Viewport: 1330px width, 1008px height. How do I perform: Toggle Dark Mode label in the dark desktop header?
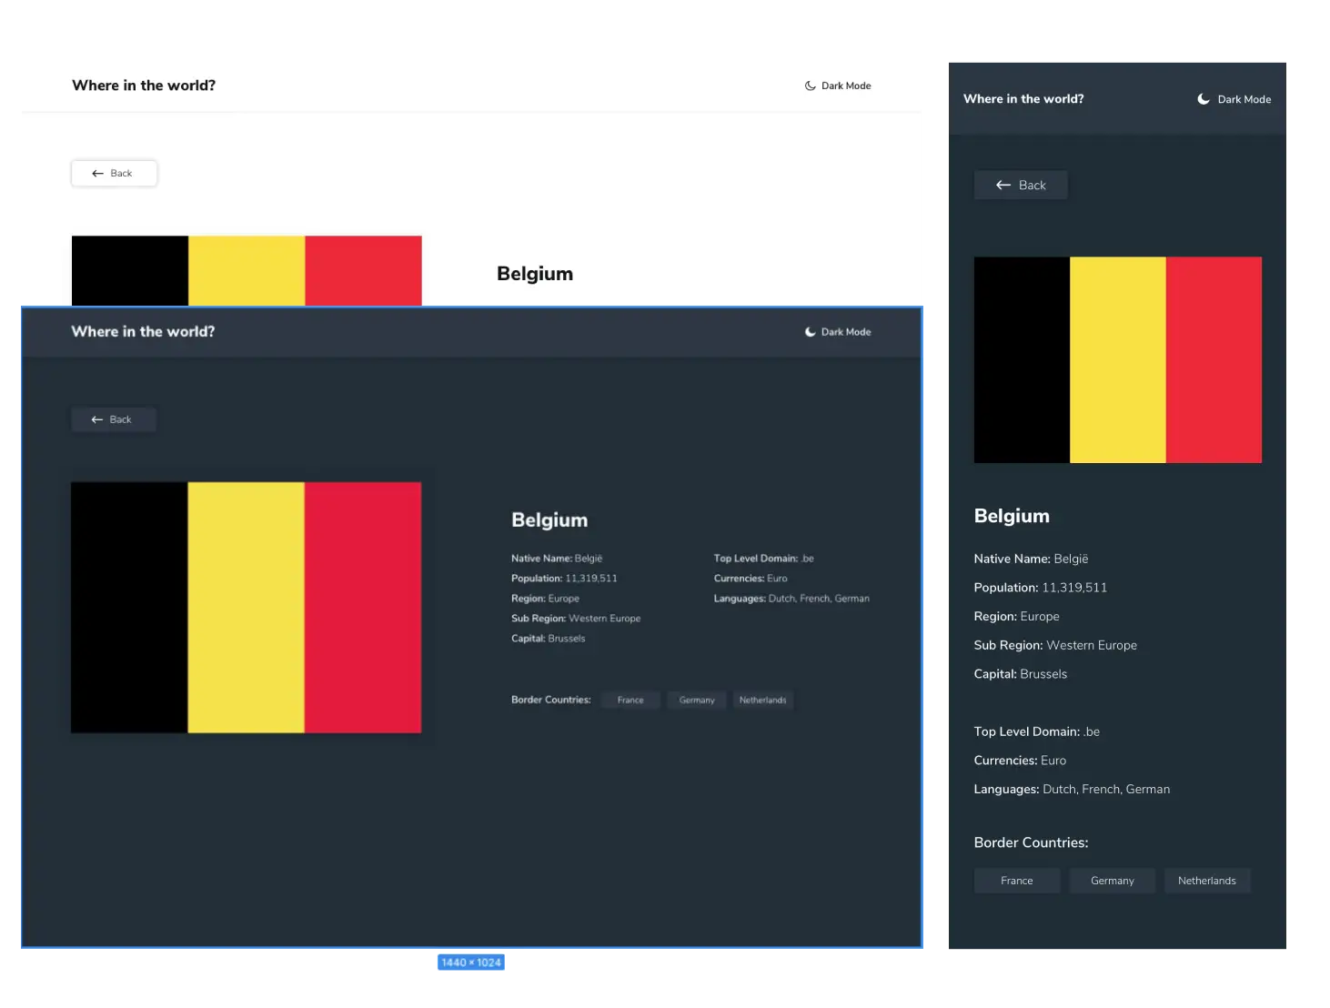coord(846,332)
